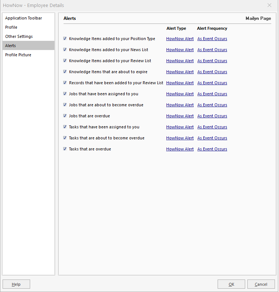Viewport: 279px width, 292px height.
Task: Change frequency for Jobs about to become overdue
Action: coord(212,105)
